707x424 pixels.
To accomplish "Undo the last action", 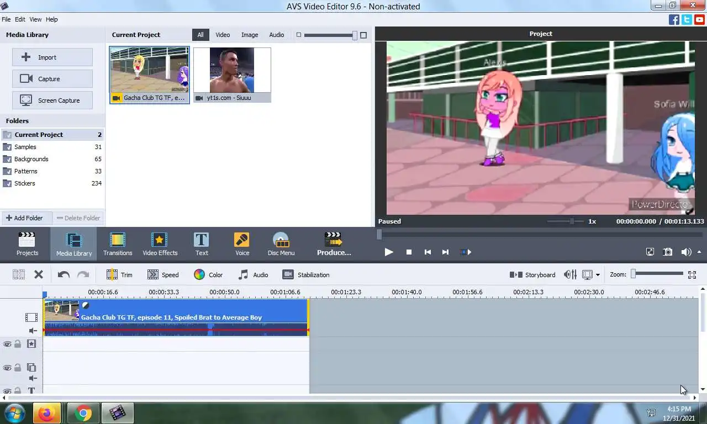I will (64, 274).
